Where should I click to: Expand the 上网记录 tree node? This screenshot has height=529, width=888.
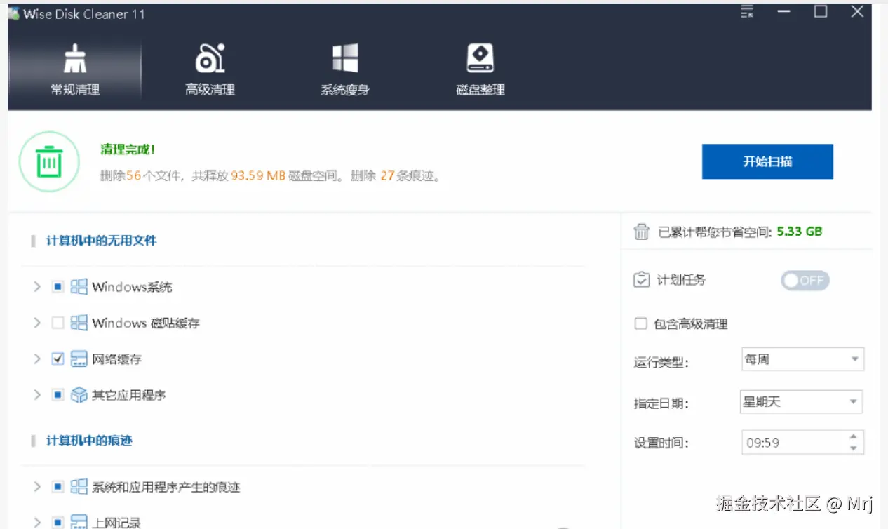tap(37, 523)
